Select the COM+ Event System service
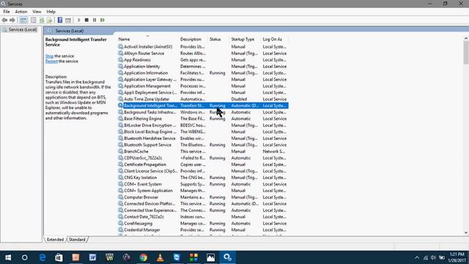The width and height of the screenshot is (469, 264). 203,184
